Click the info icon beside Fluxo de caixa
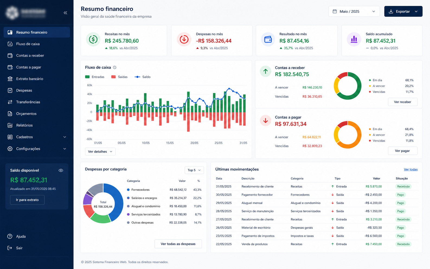The image size is (430, 269). (x=115, y=68)
